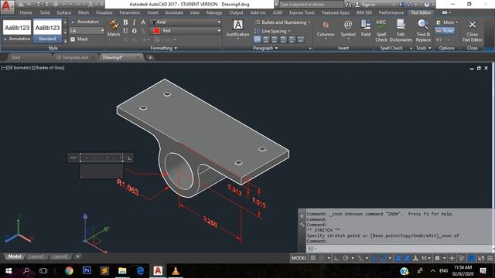Viewport: 495px width, 278px height.
Task: Open the Insert ribbon tab
Action: pos(152,12)
